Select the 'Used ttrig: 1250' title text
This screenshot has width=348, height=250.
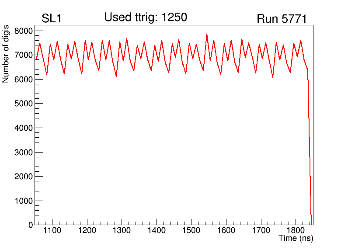[146, 17]
